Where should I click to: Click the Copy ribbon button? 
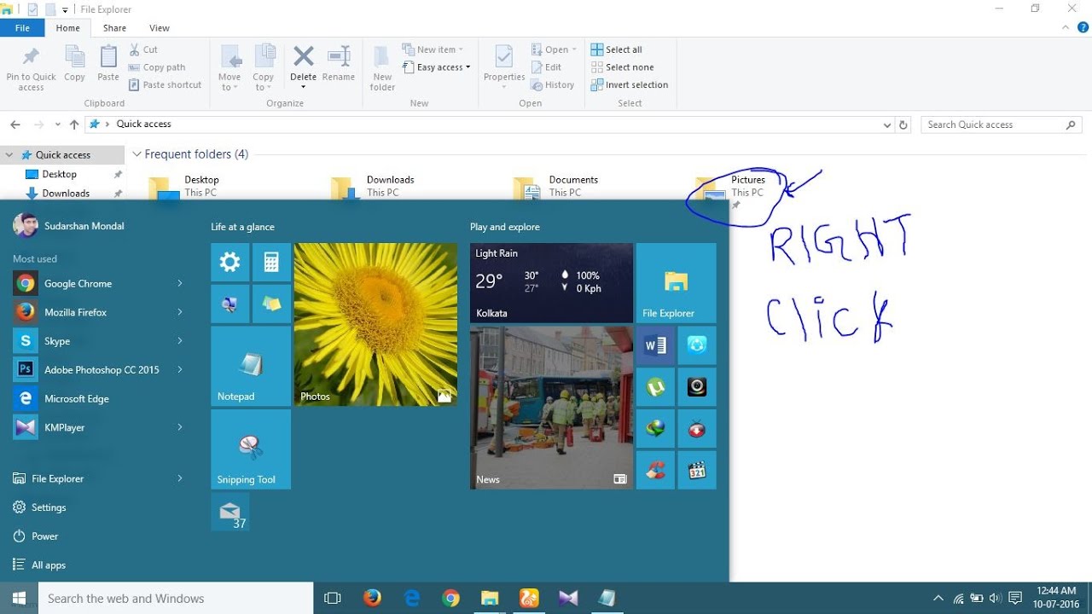pos(74,65)
